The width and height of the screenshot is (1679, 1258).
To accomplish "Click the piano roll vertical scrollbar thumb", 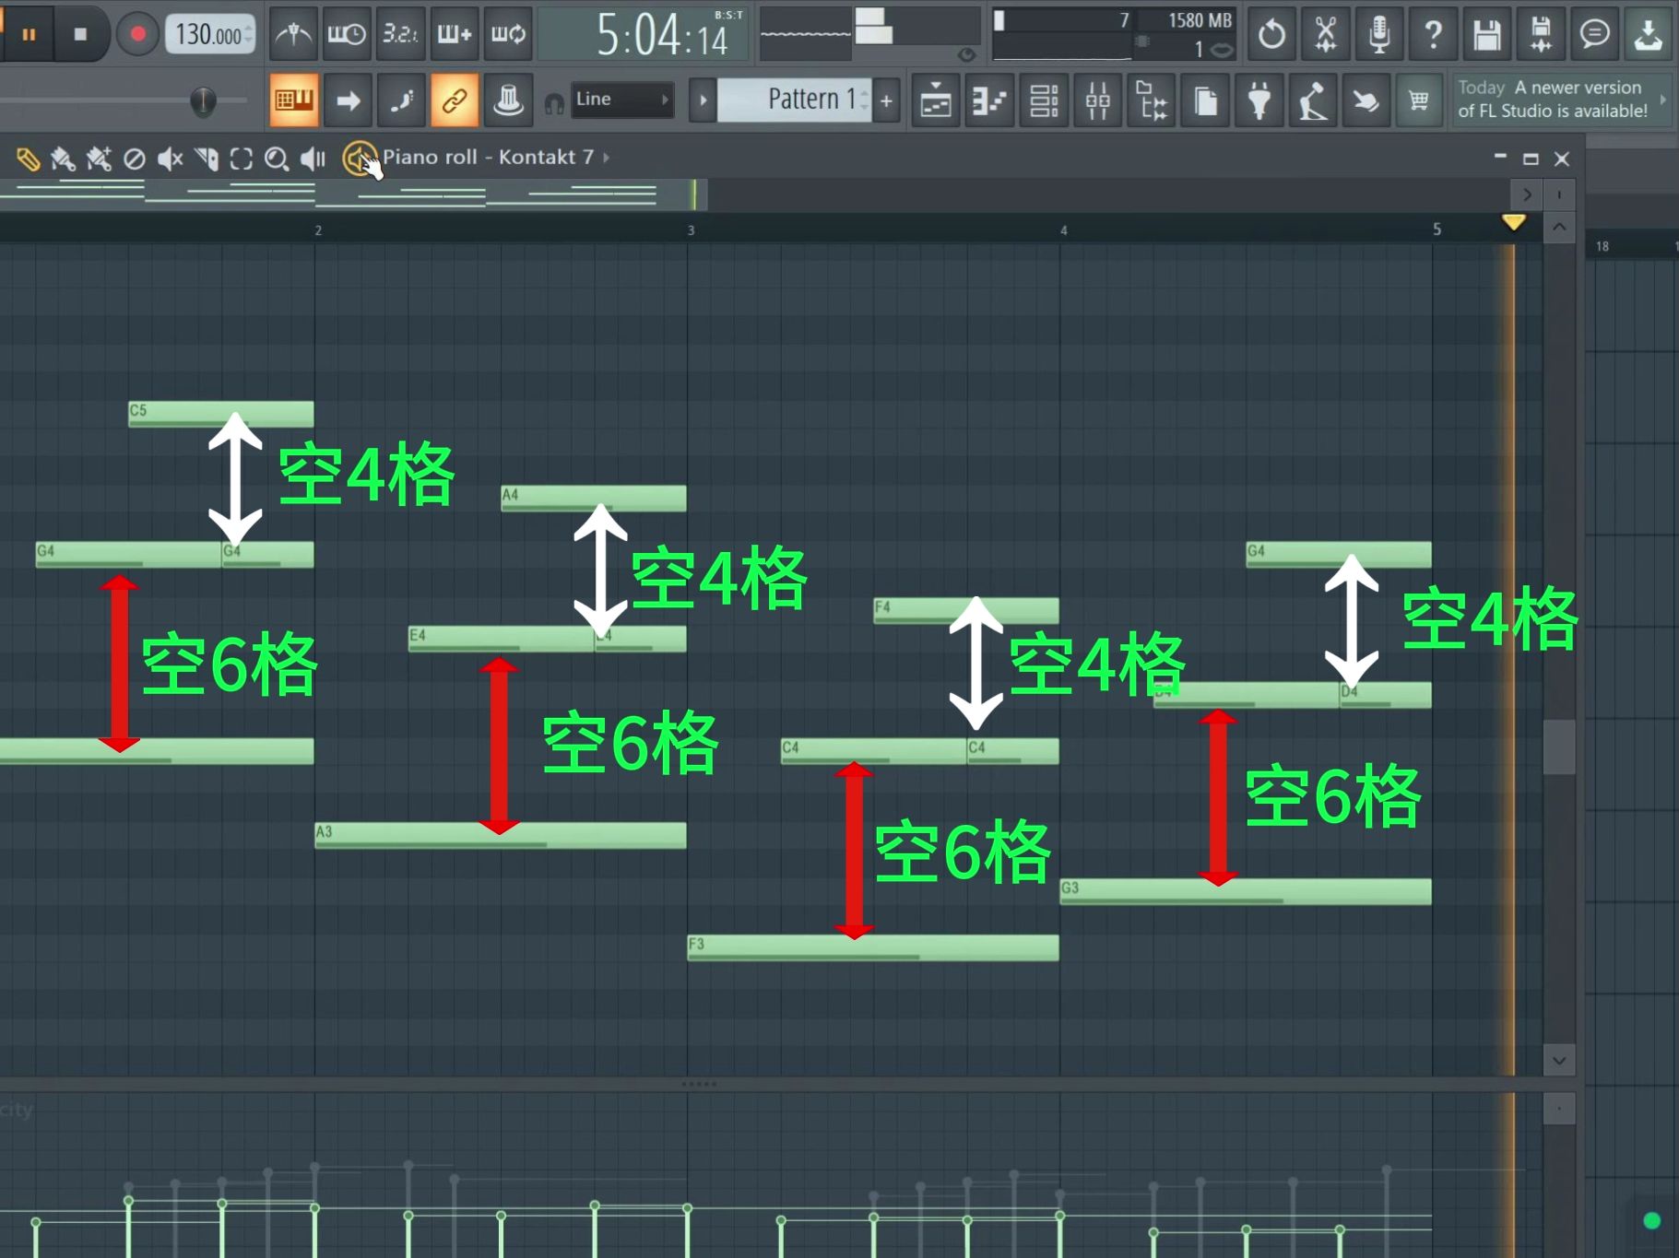I will coord(1559,747).
